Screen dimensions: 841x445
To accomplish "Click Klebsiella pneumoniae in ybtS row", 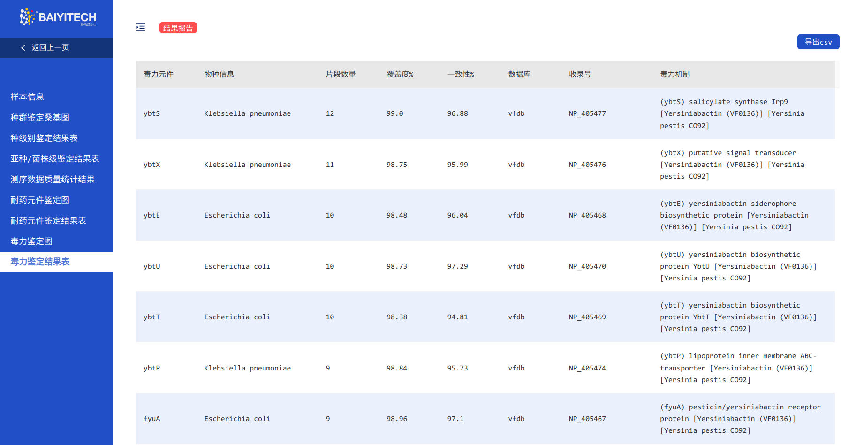I will coord(248,113).
